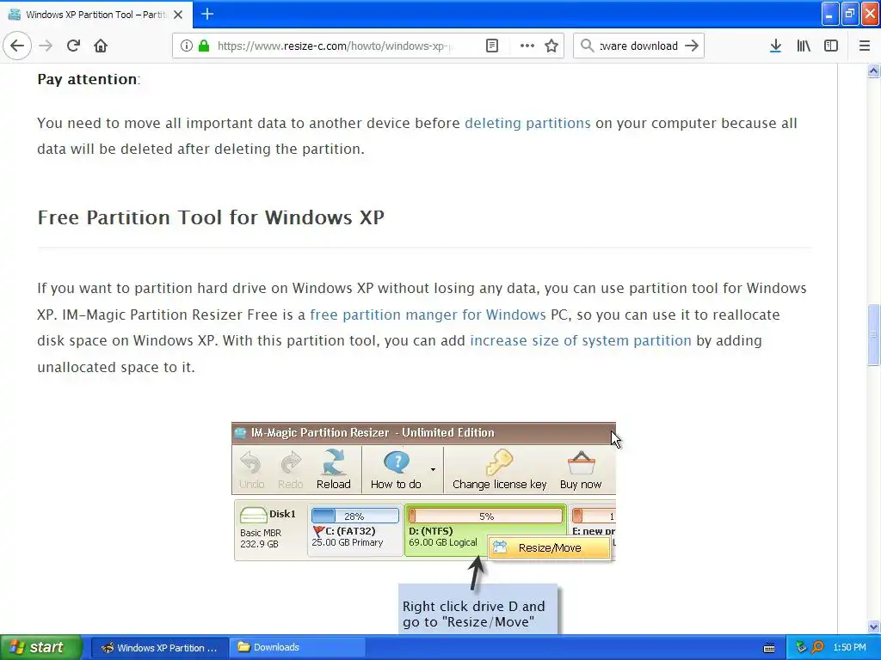The image size is (881, 660).
Task: Click the 'Pay attention' text
Action: coord(87,79)
